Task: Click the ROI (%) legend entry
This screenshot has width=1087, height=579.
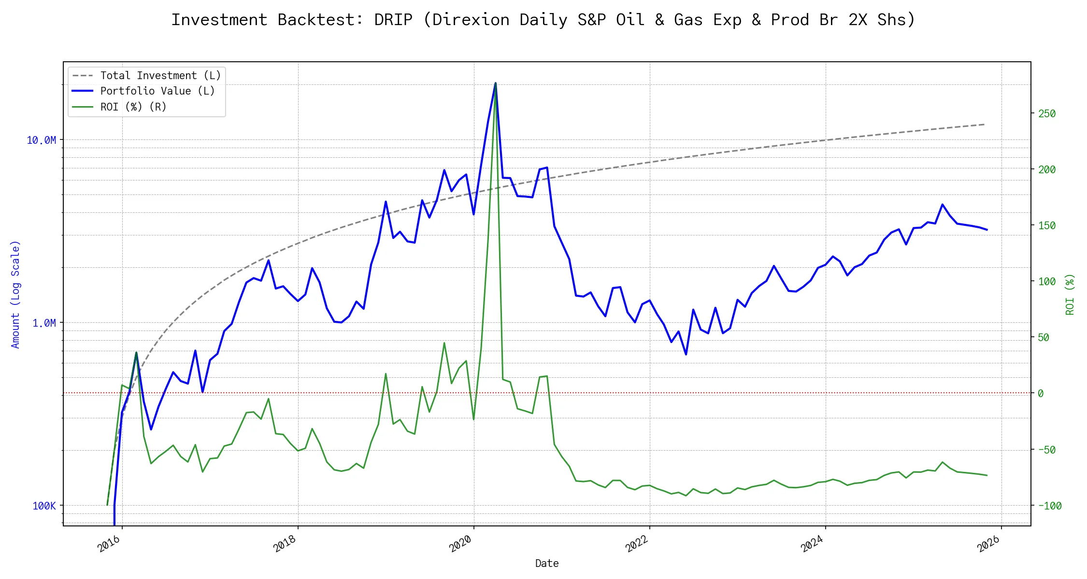Action: click(133, 107)
